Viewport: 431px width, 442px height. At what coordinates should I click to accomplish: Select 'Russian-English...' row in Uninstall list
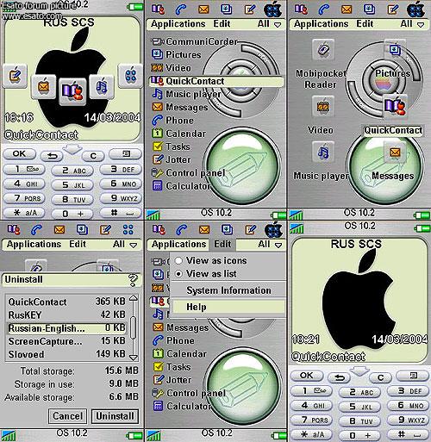coord(66,328)
